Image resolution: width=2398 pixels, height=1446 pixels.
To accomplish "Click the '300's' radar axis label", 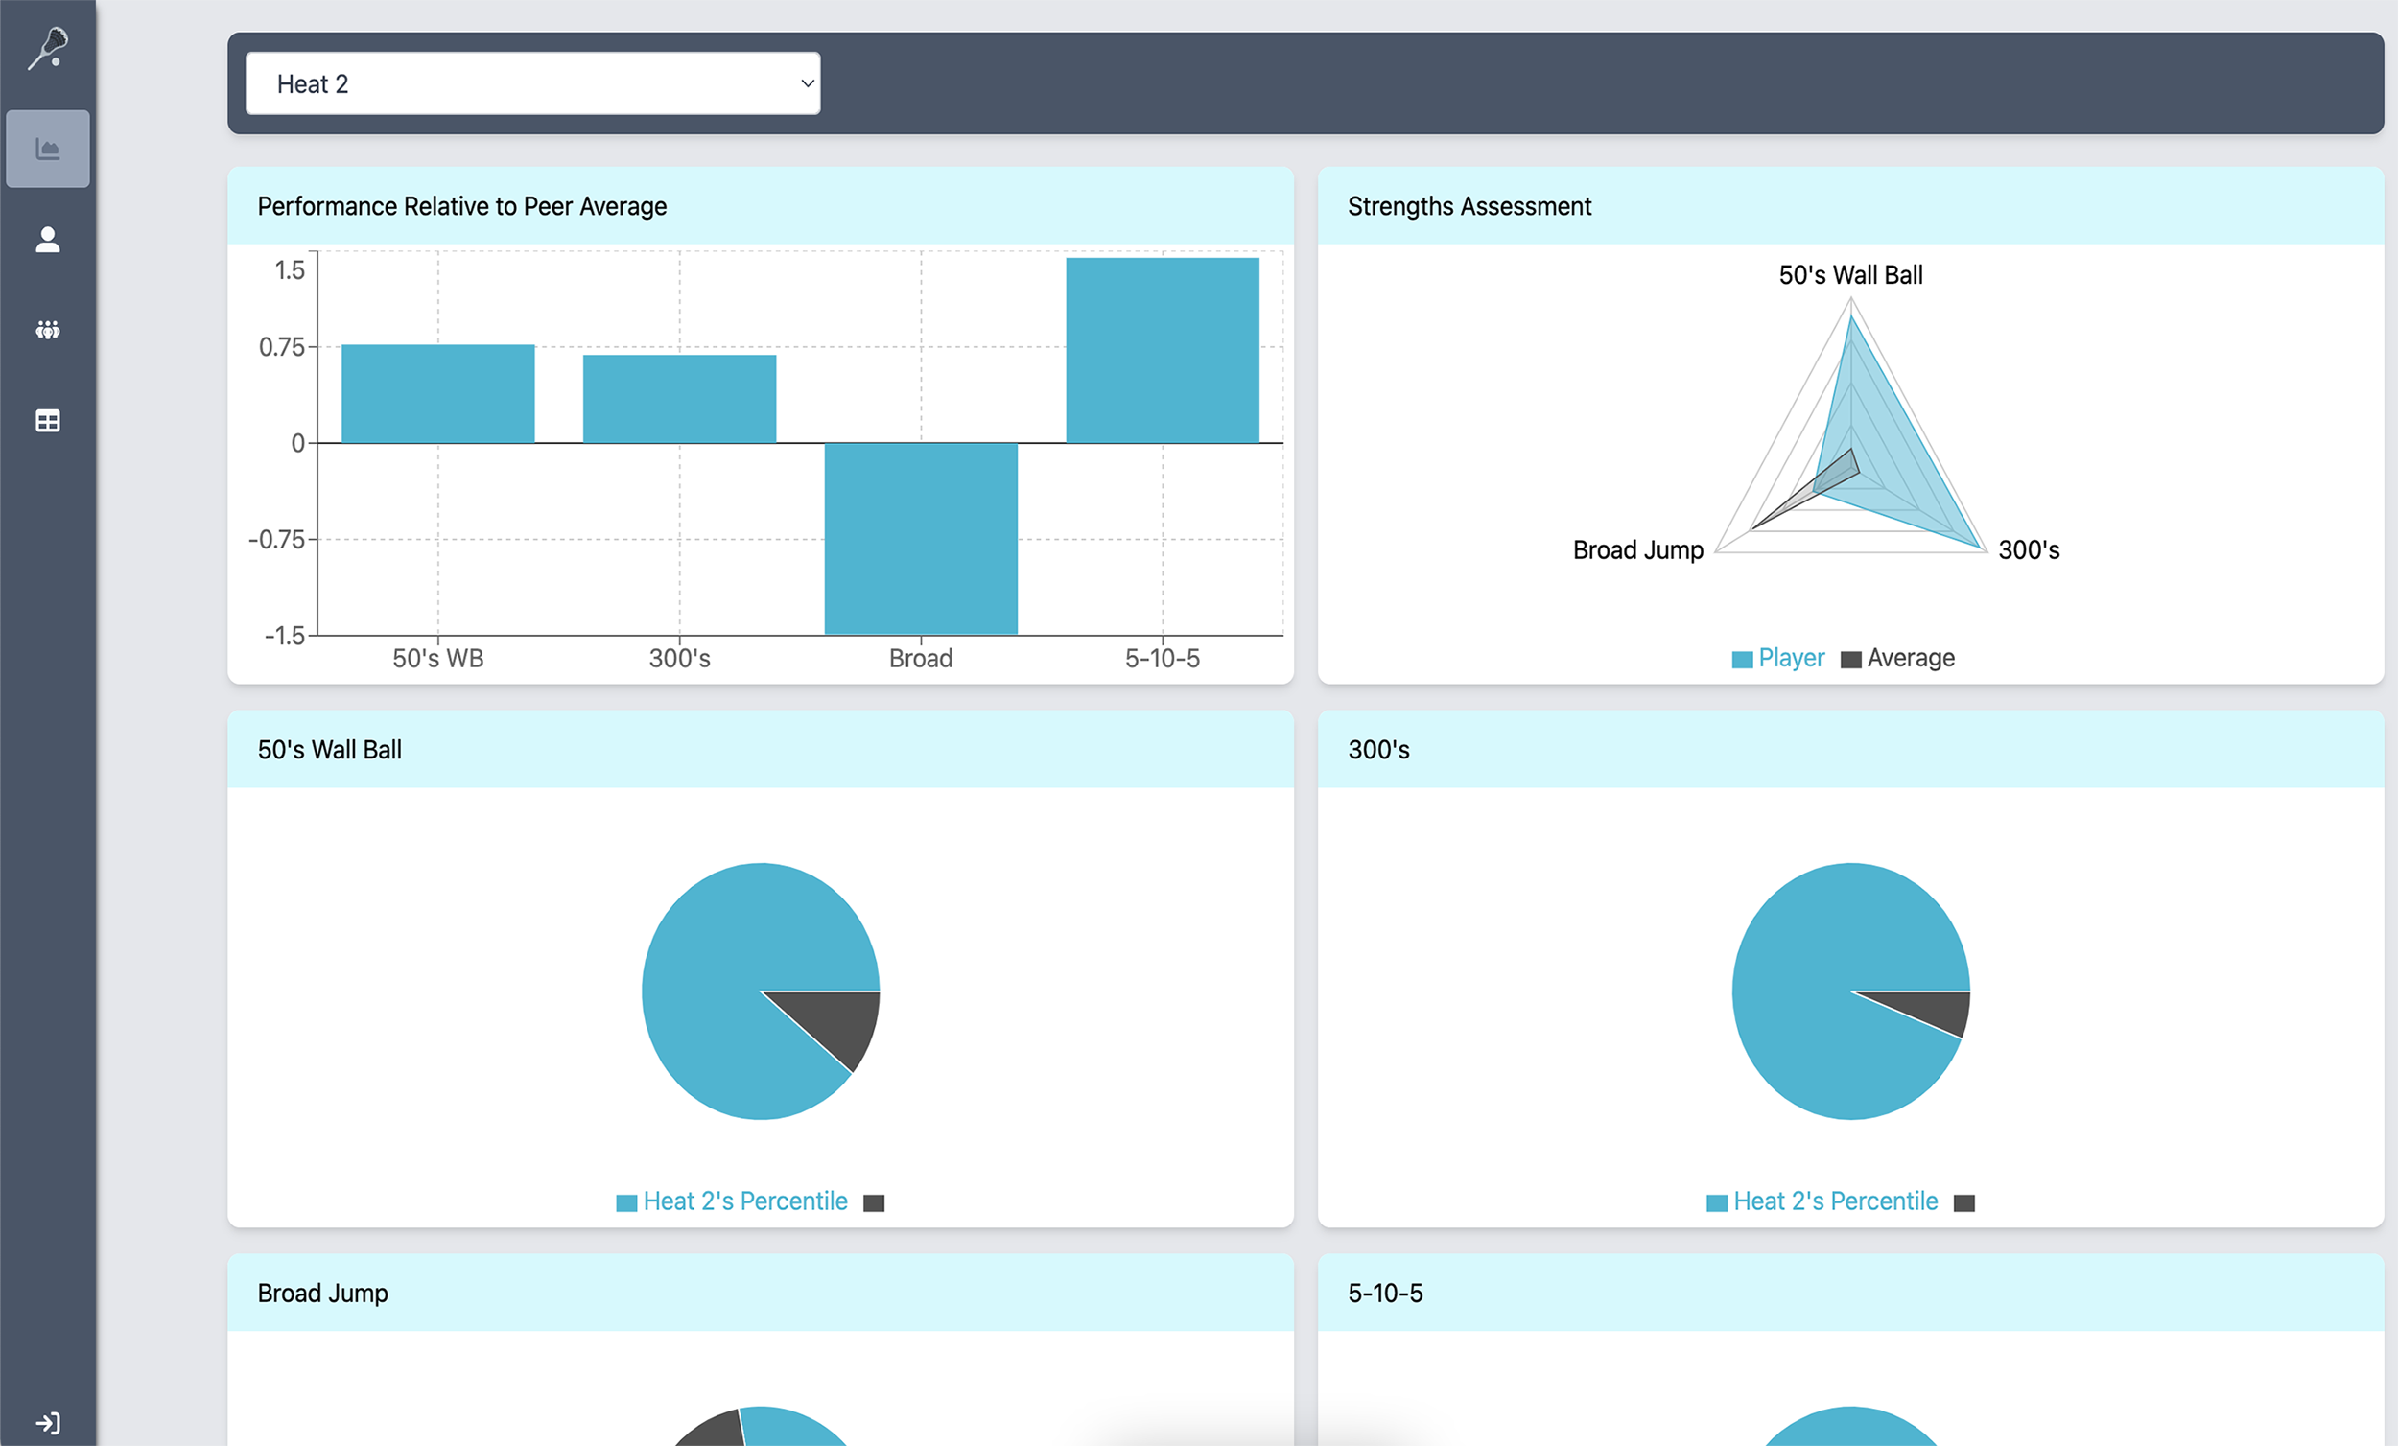I will tap(2029, 549).
